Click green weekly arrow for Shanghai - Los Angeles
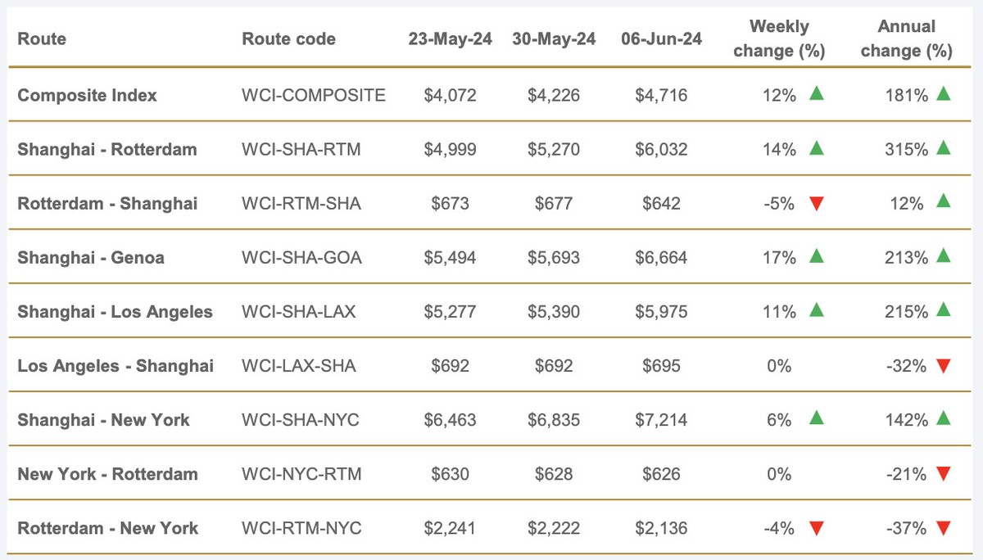Image resolution: width=983 pixels, height=560 pixels. [816, 311]
